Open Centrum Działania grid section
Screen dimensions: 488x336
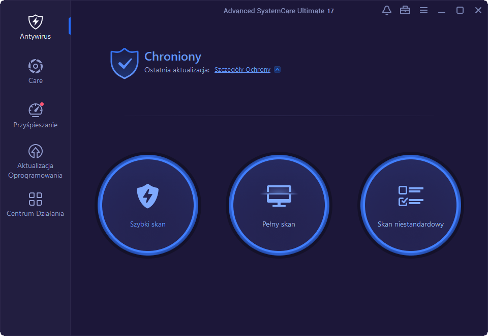click(35, 205)
